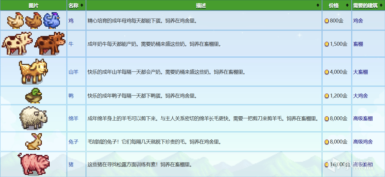Sort table by 价格 column arrows
Screen dimensions: 385x177
click(347, 6)
